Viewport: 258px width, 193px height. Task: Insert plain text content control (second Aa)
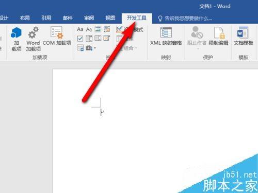click(89, 29)
